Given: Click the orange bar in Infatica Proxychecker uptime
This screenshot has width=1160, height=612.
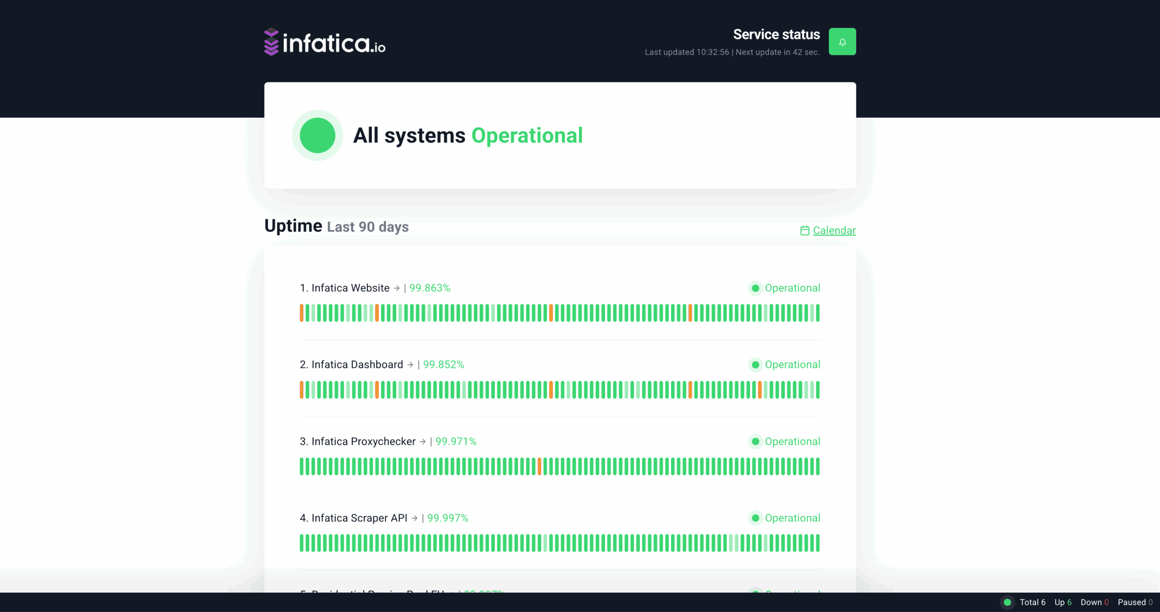Looking at the screenshot, I should pos(539,466).
